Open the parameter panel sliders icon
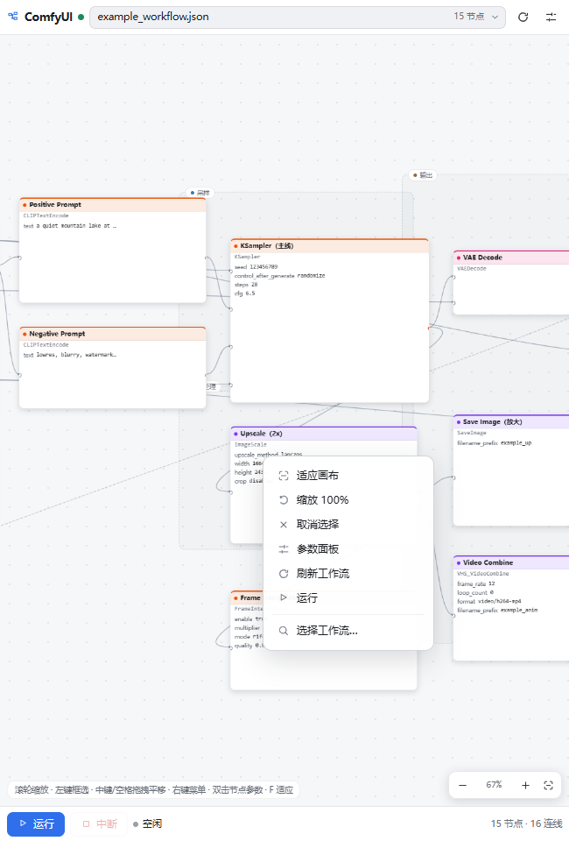 coord(551,18)
